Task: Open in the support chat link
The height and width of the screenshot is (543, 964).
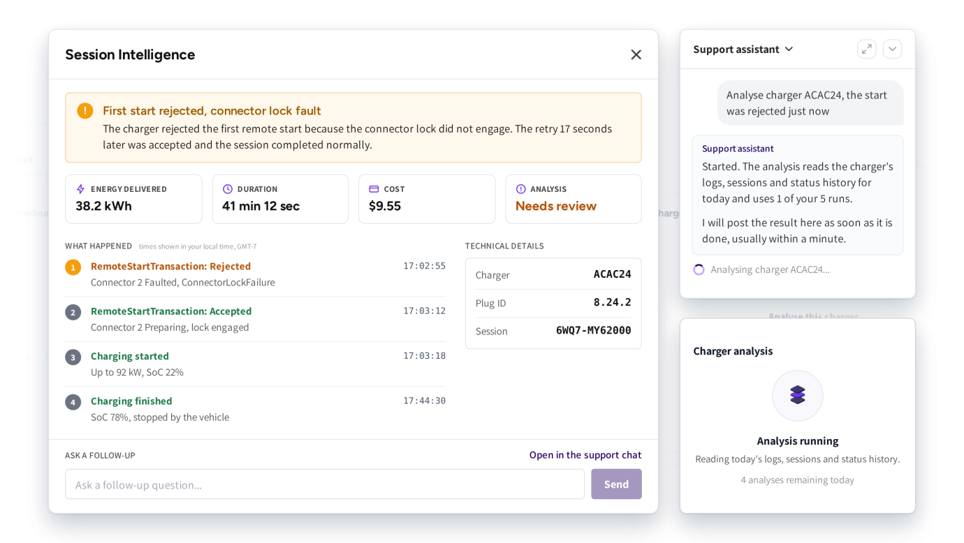Action: (585, 454)
